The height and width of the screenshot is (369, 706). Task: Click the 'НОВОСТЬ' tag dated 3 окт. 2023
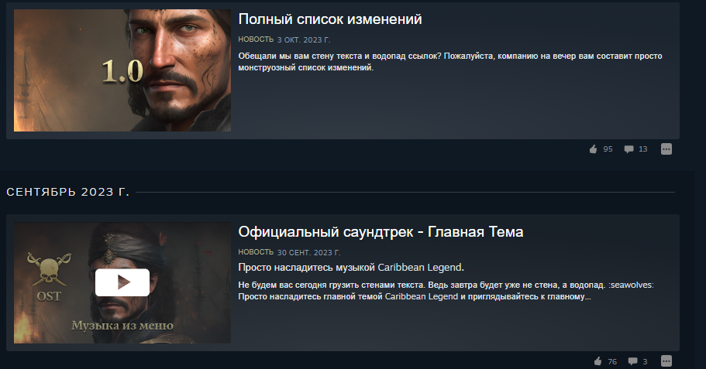(x=256, y=39)
